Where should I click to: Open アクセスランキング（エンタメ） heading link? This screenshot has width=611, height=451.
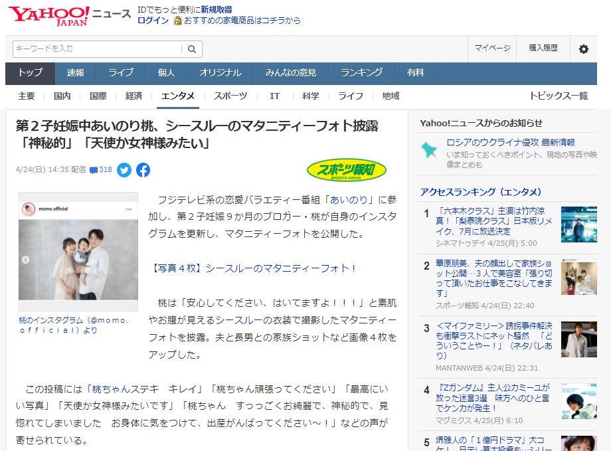[480, 192]
